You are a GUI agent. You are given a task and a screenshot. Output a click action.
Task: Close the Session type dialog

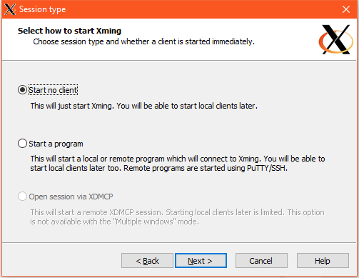346,9
